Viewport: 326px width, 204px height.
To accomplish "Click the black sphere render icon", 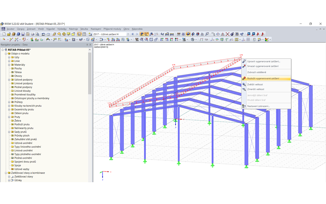I will 232,34.
